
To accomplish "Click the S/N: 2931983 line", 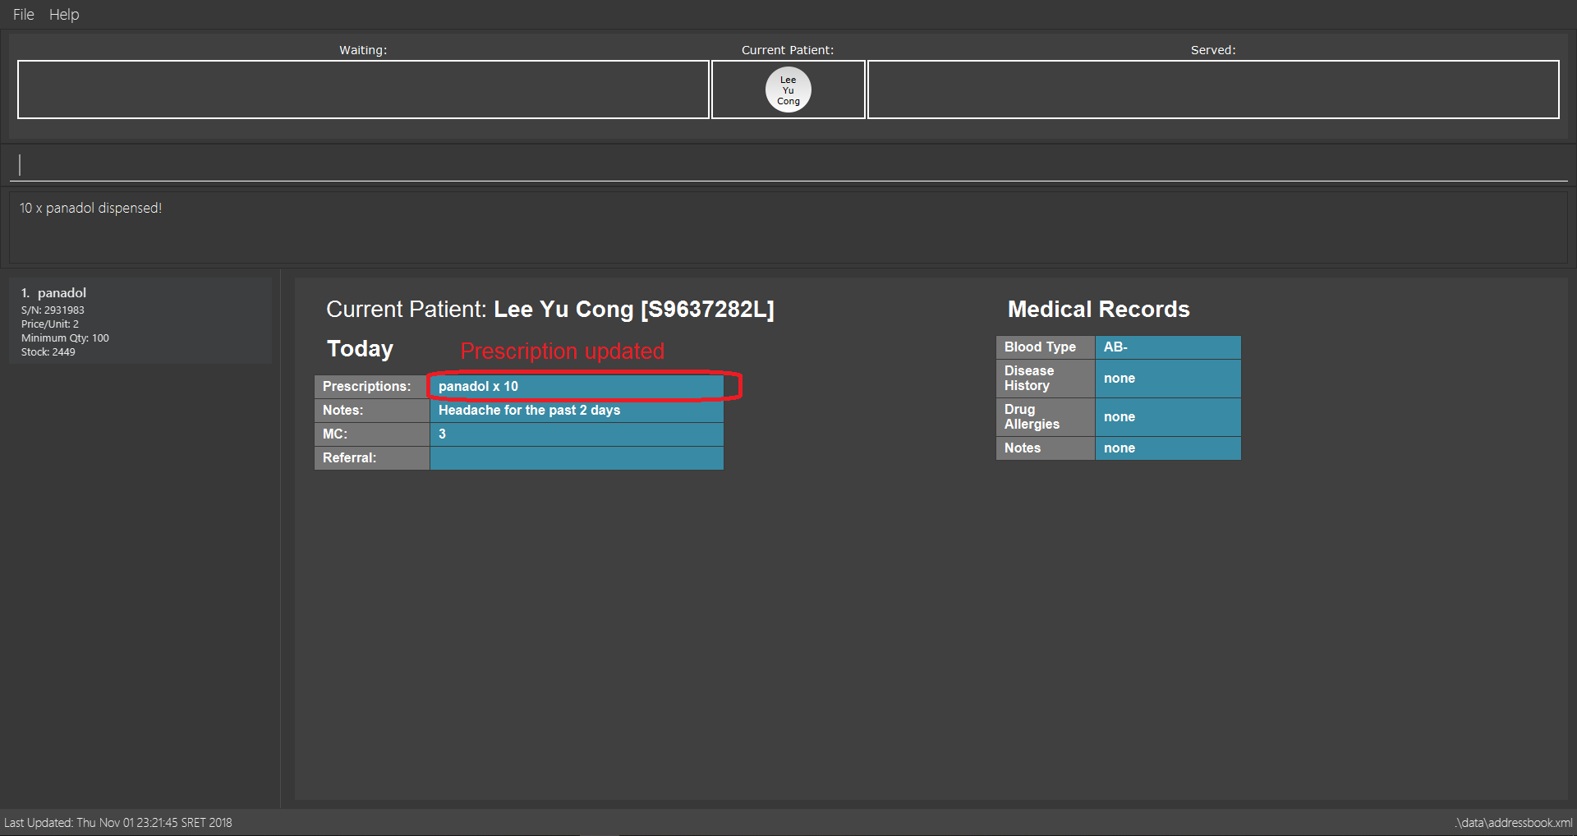I will (x=53, y=310).
